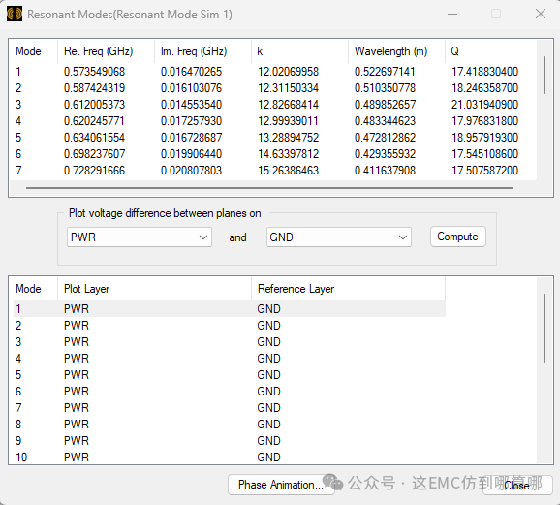
Task: Click Q value 21.031940900
Action: pos(485,105)
